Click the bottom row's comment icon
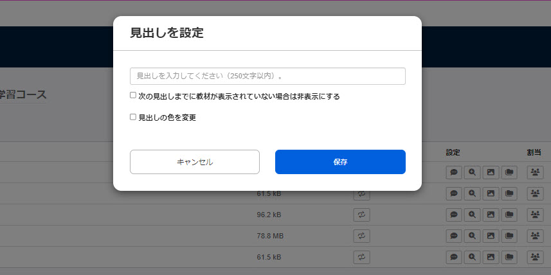The height and width of the screenshot is (275, 551). coord(453,257)
